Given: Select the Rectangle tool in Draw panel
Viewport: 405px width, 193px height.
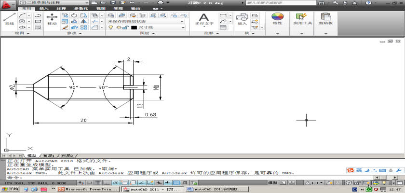Looking at the screenshot, I should [x=38, y=21].
